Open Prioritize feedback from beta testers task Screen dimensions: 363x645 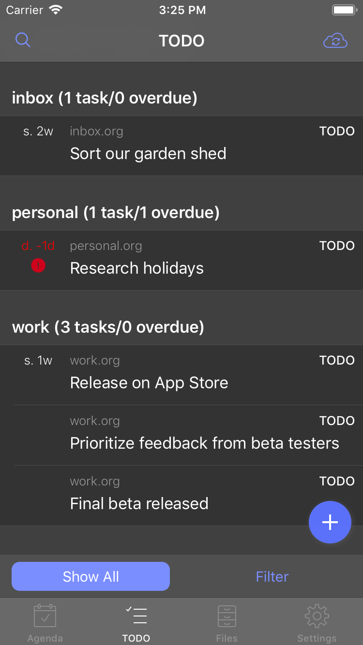[181, 435]
